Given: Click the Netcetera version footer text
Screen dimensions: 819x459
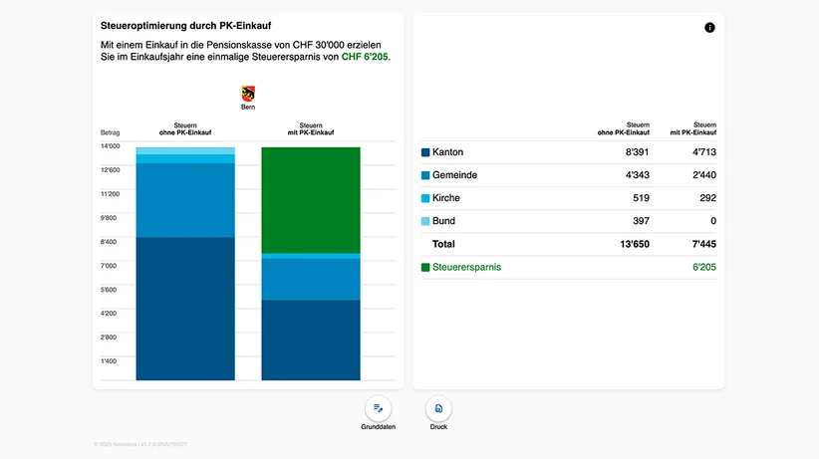Looking at the screenshot, I should click(140, 444).
